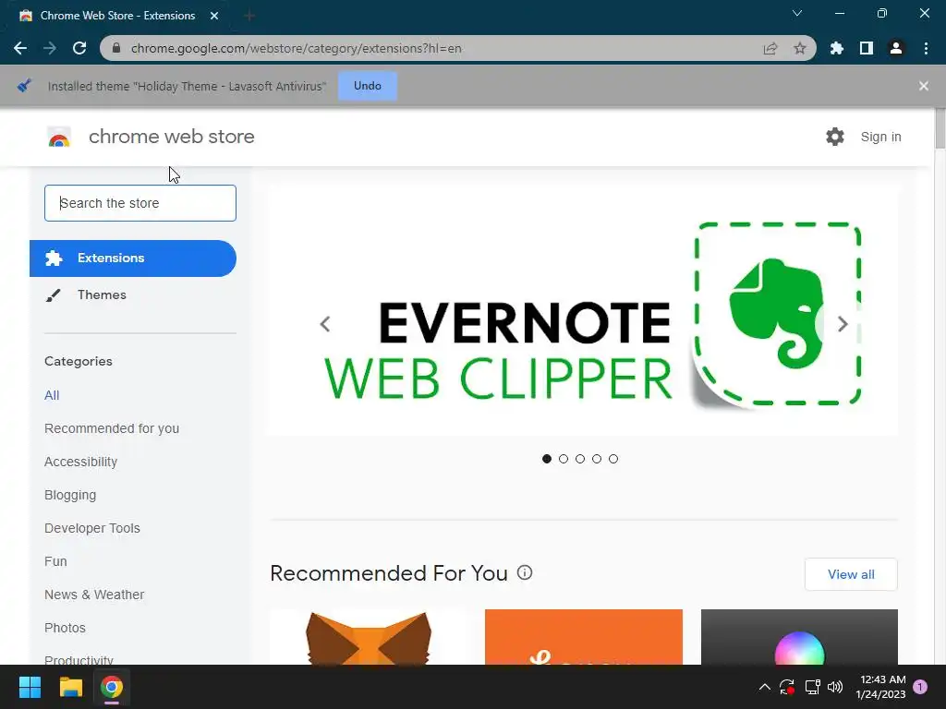Screen dimensions: 946x709
Task: Go back using the browser back arrow
Action: [x=20, y=48]
